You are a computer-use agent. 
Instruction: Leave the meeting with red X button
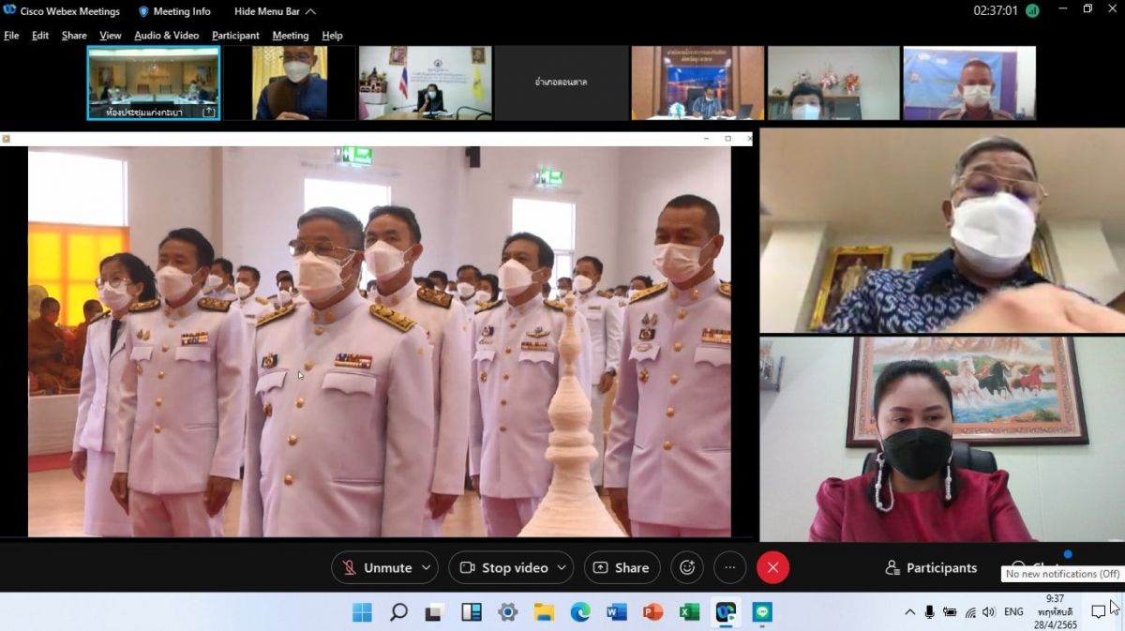[772, 567]
